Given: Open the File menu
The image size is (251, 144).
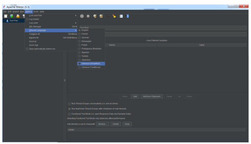Looking at the screenshot, I should point(5,12).
